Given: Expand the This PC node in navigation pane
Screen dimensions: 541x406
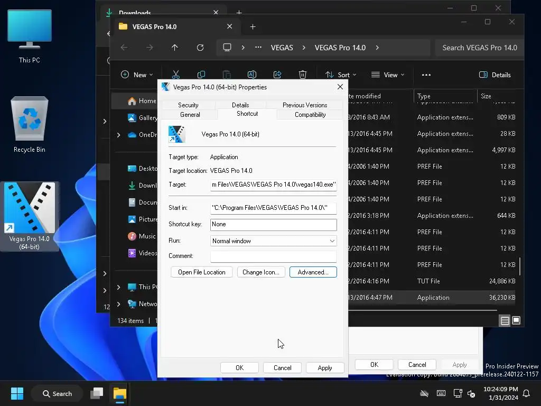Looking at the screenshot, I should 119,287.
